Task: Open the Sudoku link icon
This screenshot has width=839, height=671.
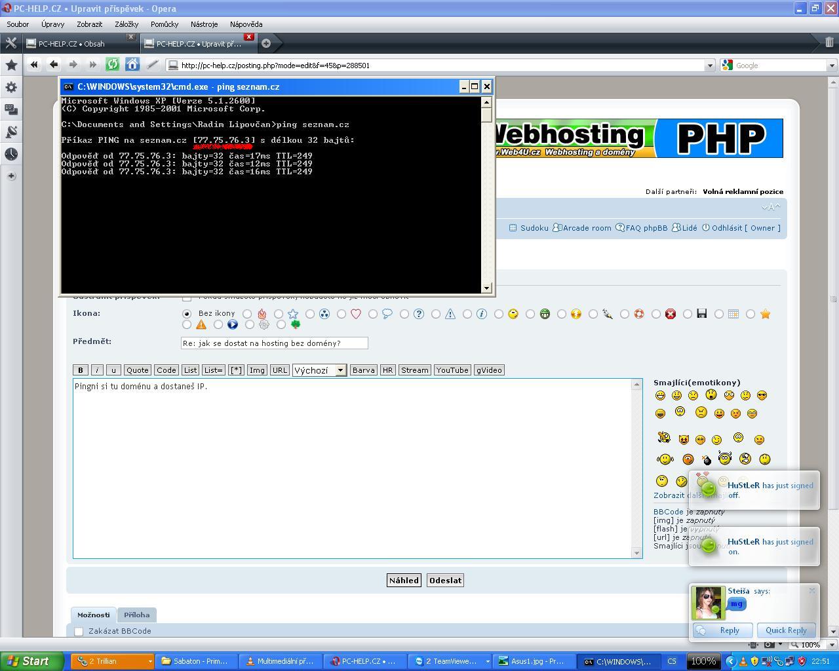Action: 514,228
